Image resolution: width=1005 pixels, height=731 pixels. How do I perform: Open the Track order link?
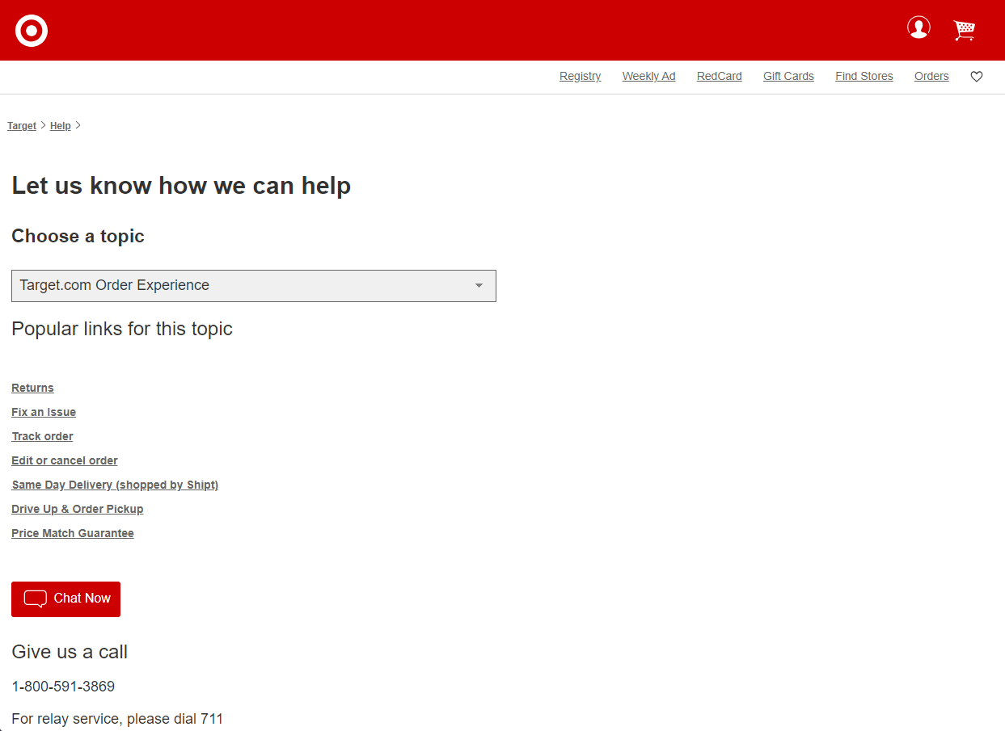tap(42, 436)
